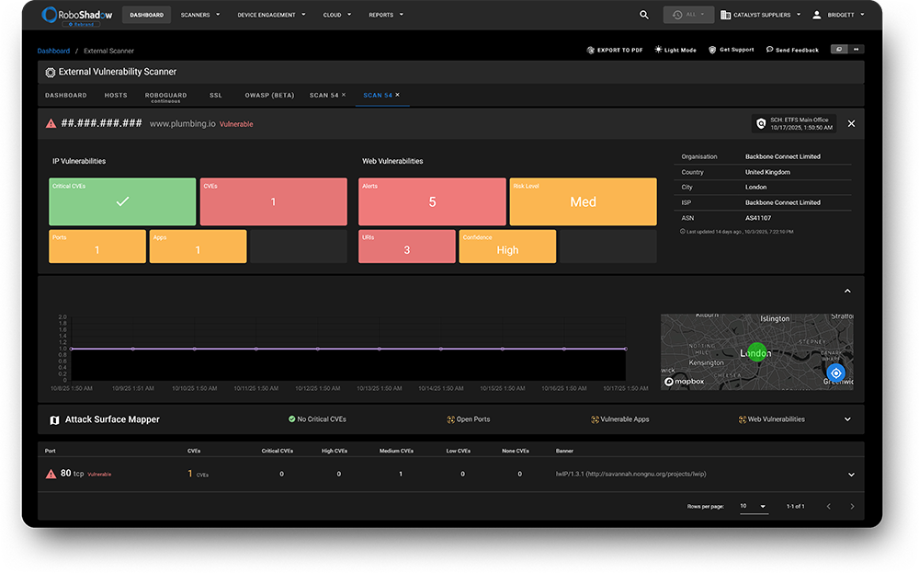Screen dimensions: 919x573
Task: Switch to the compact view toggle button
Action: pyautogui.click(x=838, y=50)
